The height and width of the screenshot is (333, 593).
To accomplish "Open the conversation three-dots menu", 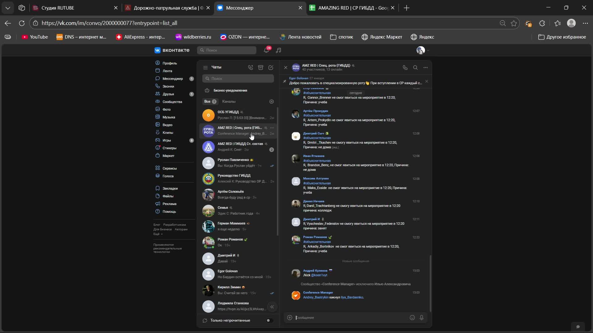I will point(426,68).
